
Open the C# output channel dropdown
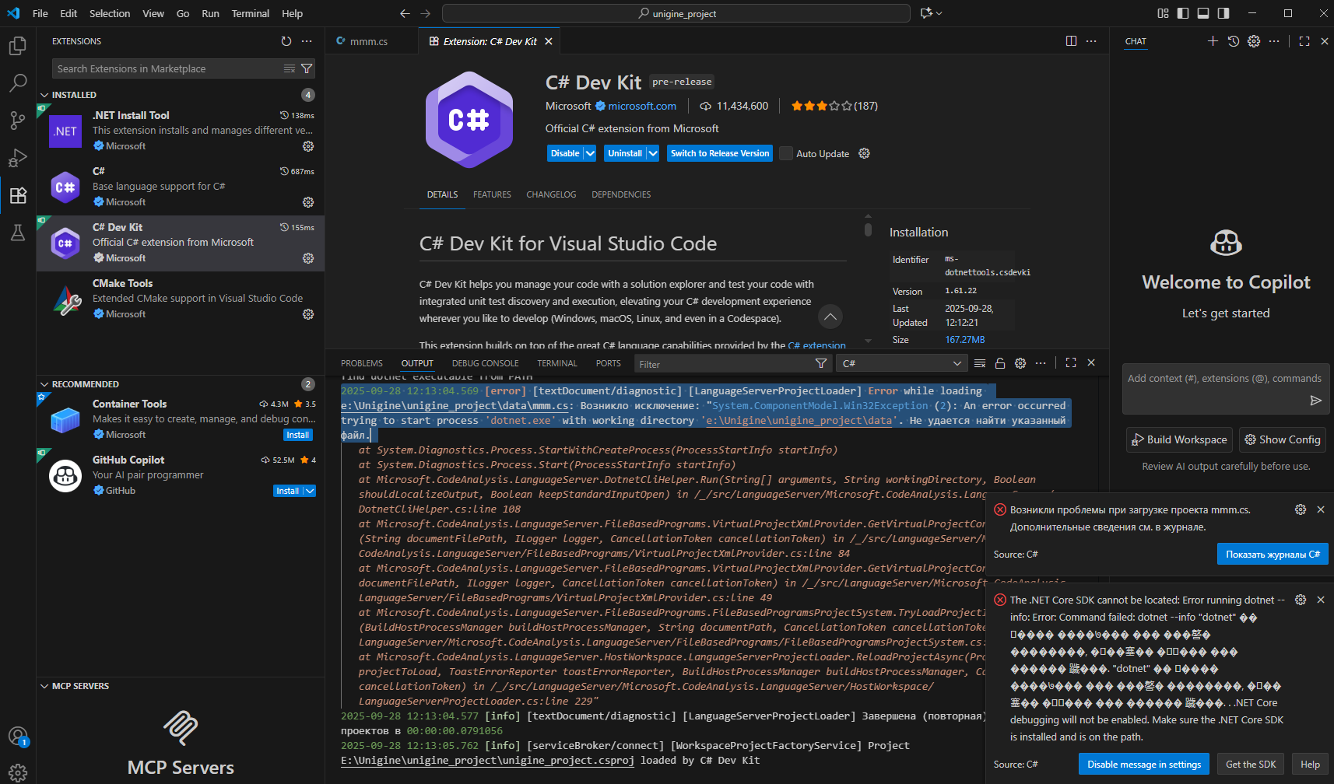click(901, 363)
